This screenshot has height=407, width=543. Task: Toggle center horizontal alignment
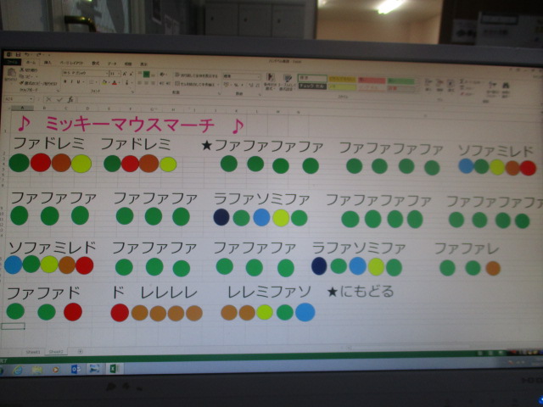tap(146, 83)
